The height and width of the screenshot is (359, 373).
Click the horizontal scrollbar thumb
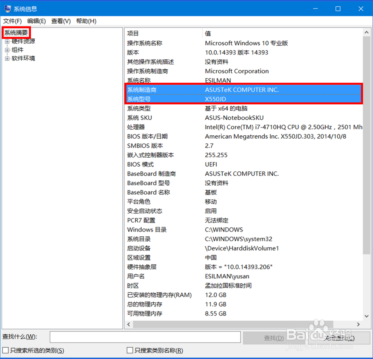233,324
